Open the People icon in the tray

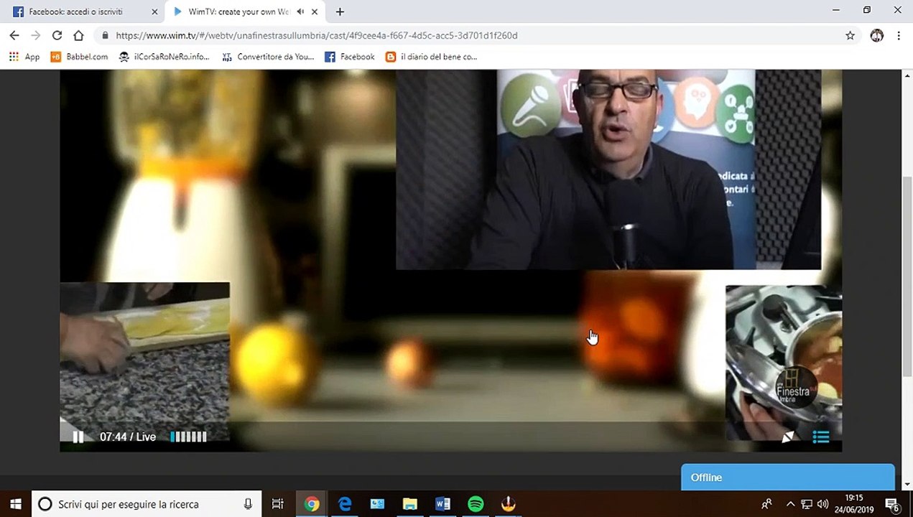tap(767, 504)
